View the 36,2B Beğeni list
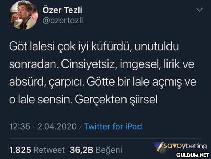Viewport: 211px width, 159px height. coord(96,150)
